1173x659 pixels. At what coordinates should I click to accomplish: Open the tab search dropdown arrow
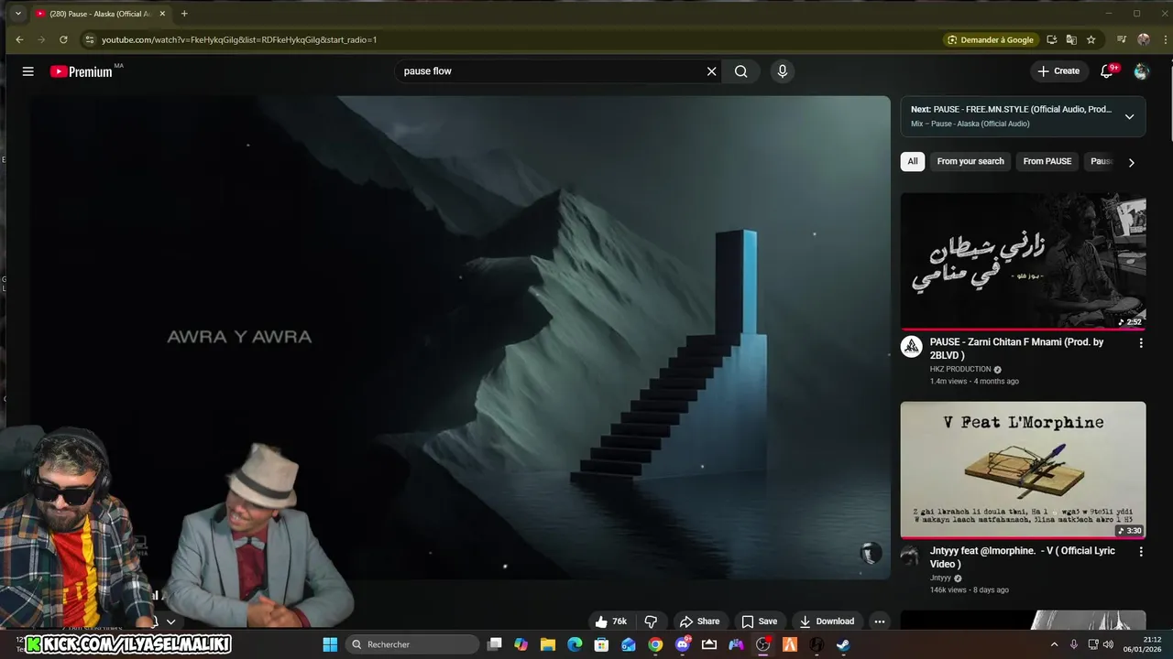(x=17, y=14)
